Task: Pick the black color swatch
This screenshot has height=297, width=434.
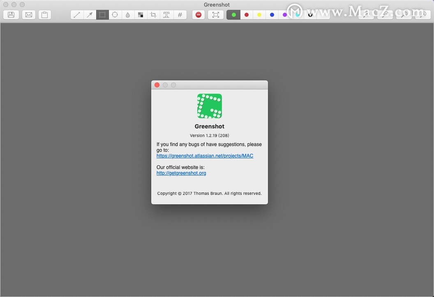Action: 310,15
